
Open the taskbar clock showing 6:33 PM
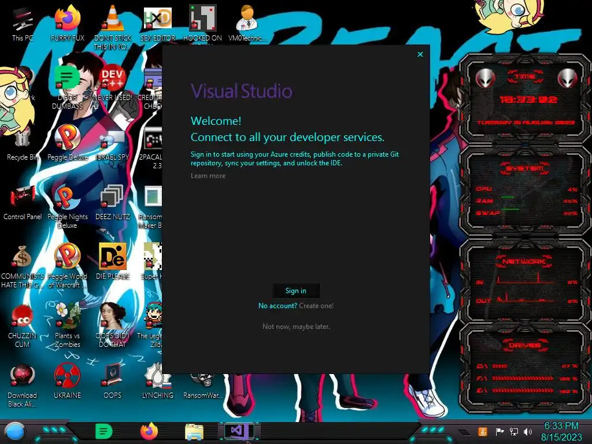561,431
